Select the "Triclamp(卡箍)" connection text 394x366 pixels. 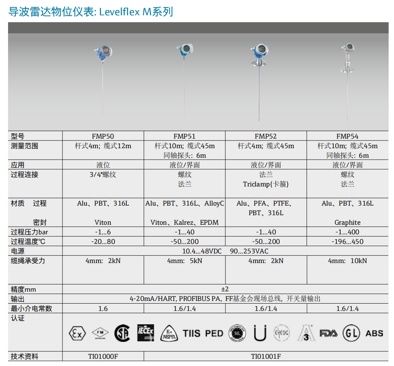(x=266, y=184)
